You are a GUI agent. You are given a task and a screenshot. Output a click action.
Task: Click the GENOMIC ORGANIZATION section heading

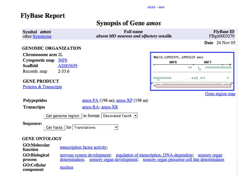[52, 48]
